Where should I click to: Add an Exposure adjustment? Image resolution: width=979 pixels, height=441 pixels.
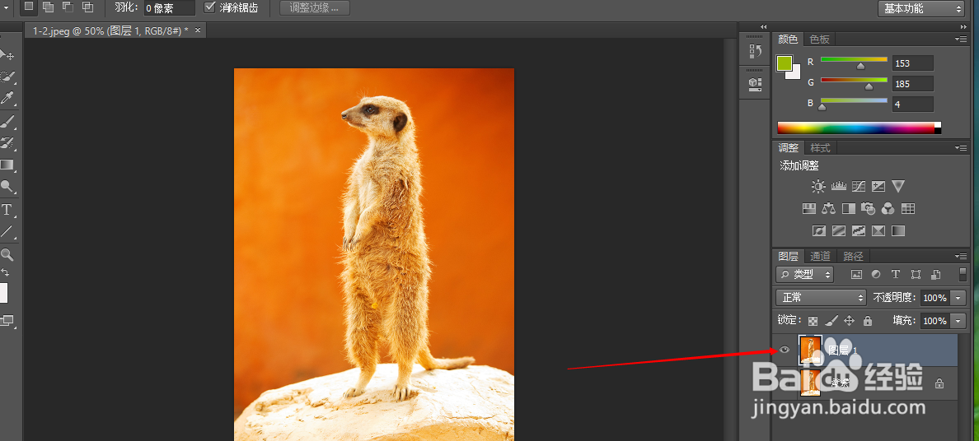click(878, 186)
